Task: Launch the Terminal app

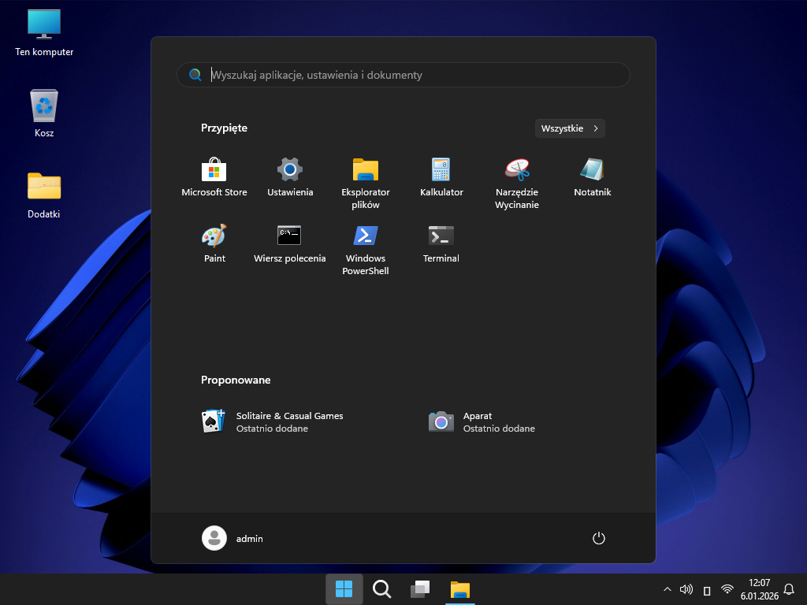Action: pos(441,243)
